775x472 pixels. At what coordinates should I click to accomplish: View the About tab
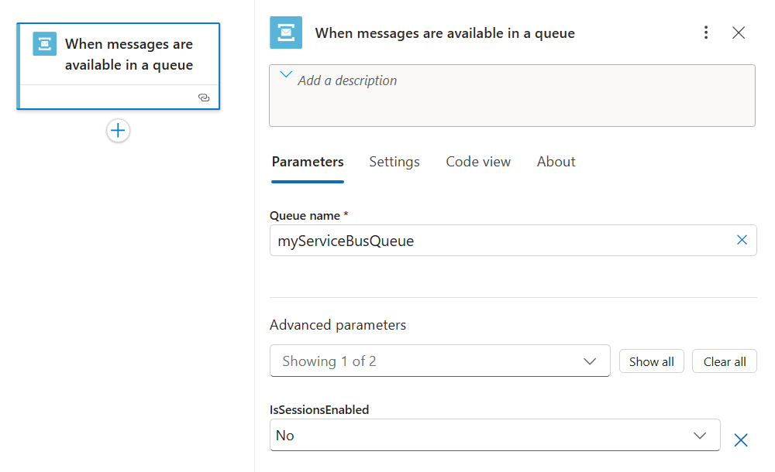coord(556,162)
